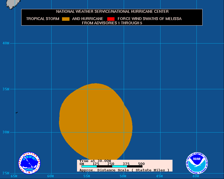This screenshot has width=224, height=179.
Task: Click the 35N latitude label
Action: [x=6, y=89]
